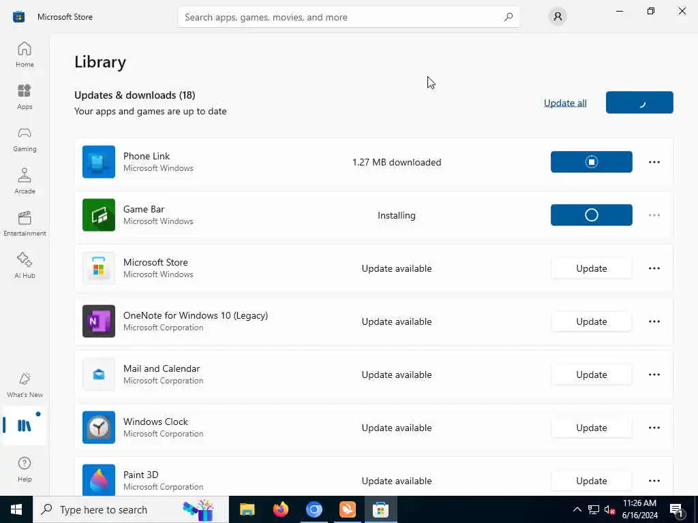Stop the Phone Link download
The width and height of the screenshot is (698, 523).
(x=591, y=162)
